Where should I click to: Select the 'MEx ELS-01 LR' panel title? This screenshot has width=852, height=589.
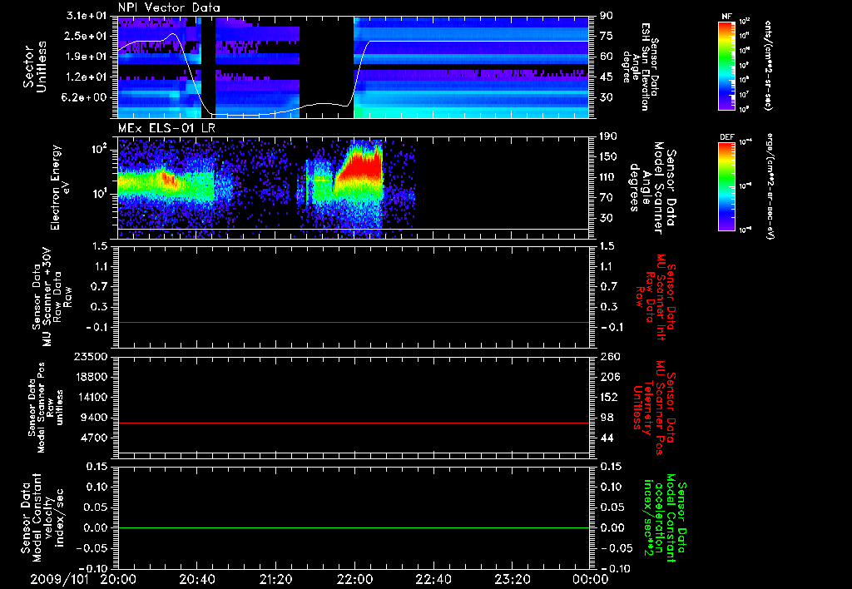pyautogui.click(x=166, y=128)
